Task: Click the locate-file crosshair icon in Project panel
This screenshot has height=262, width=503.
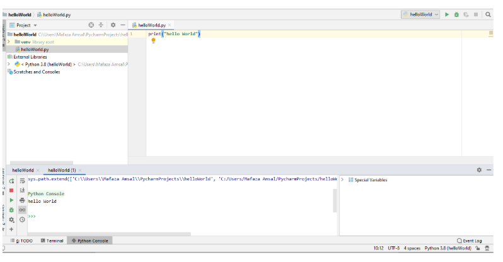Action: [x=91, y=25]
